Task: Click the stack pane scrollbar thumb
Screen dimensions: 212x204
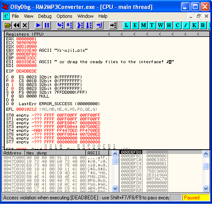Action: 206,166
